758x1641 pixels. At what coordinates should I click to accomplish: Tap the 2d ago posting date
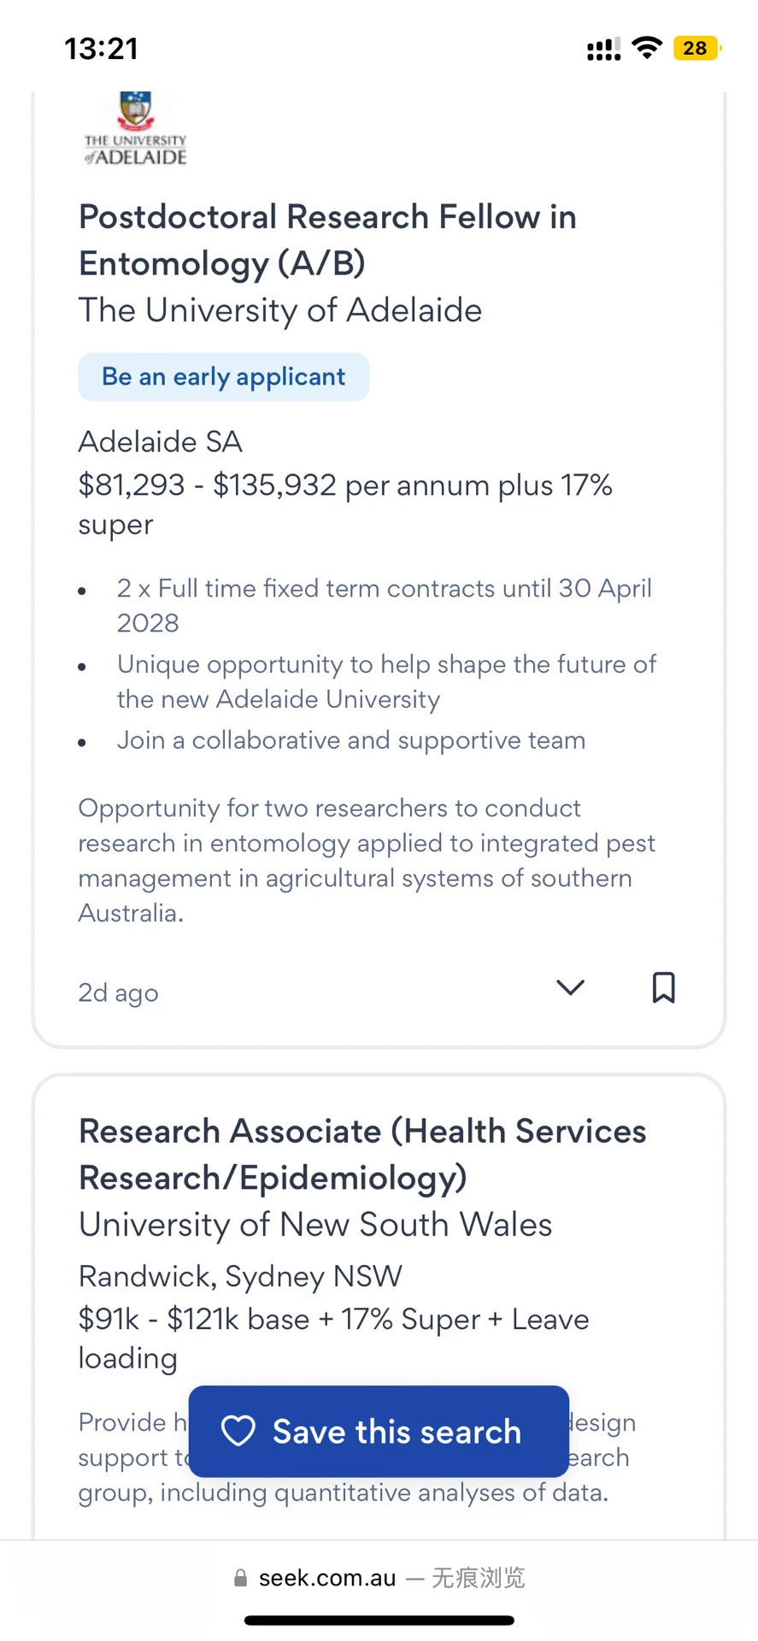(x=118, y=992)
